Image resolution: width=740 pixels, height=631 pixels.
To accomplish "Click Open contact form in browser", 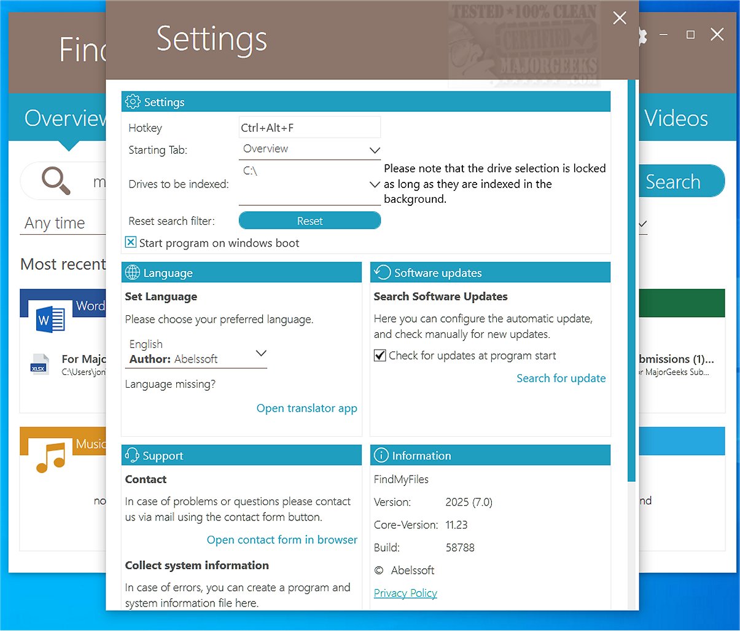I will 282,539.
